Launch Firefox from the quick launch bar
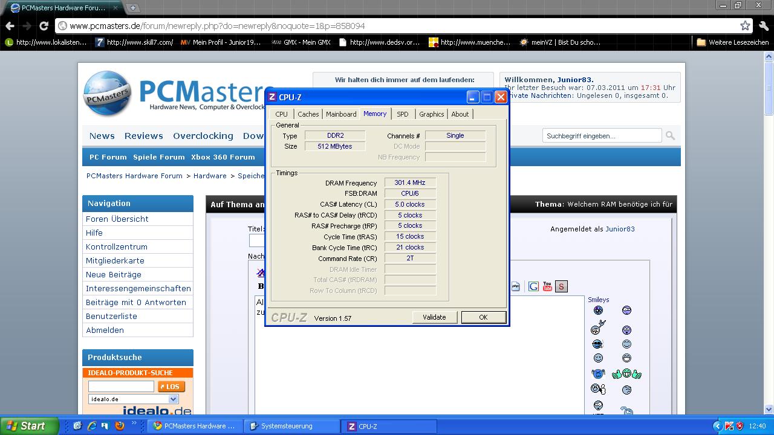 pyautogui.click(x=119, y=426)
